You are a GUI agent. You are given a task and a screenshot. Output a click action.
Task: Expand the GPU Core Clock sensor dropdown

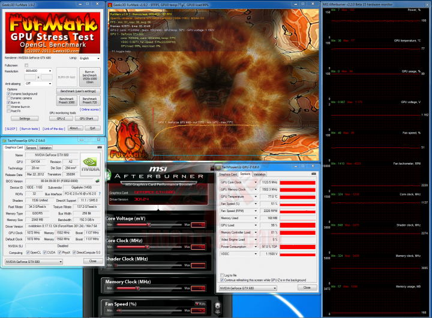[256, 183]
